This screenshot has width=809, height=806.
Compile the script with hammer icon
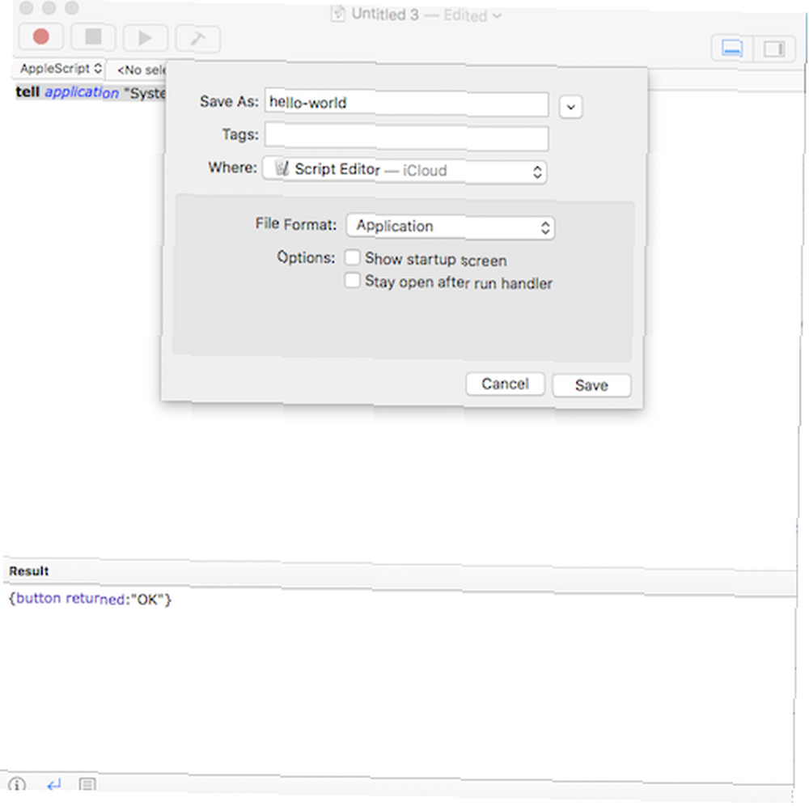[x=198, y=39]
